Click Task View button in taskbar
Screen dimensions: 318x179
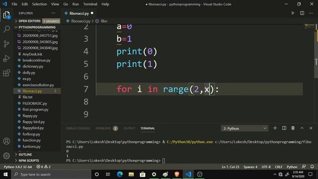tap(108, 175)
